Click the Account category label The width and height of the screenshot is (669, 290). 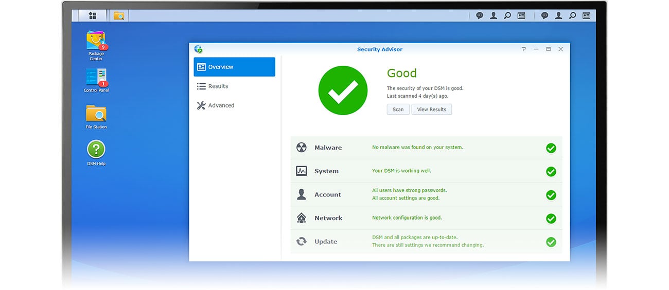(x=328, y=195)
